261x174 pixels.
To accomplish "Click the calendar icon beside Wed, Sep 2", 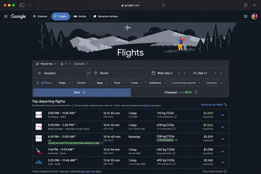I will click(153, 73).
